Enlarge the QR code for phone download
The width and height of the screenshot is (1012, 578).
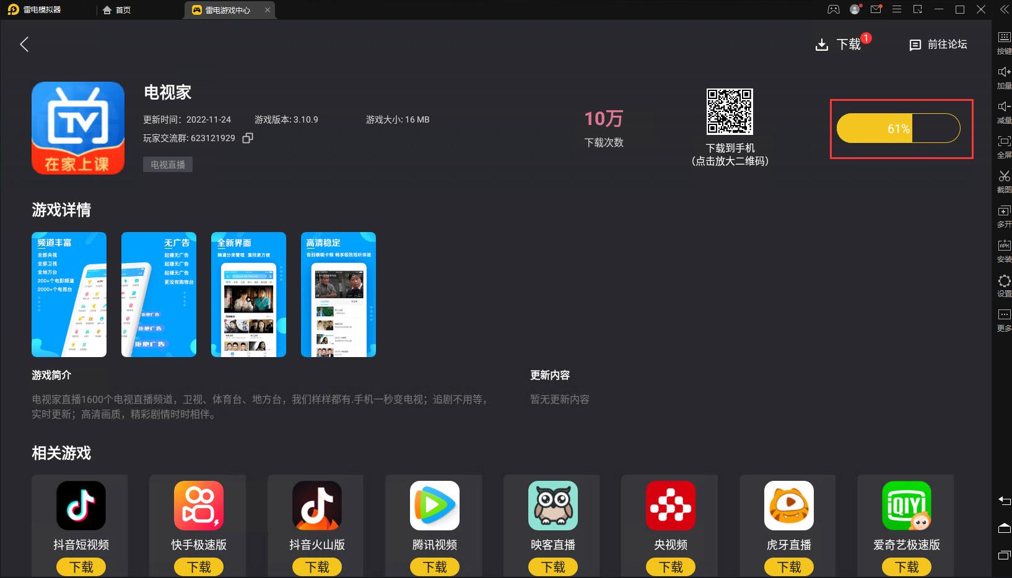(730, 111)
